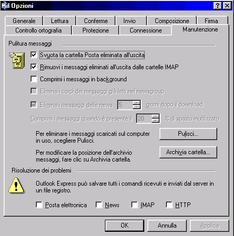Confirm the dialog with OK

[x=124, y=226]
